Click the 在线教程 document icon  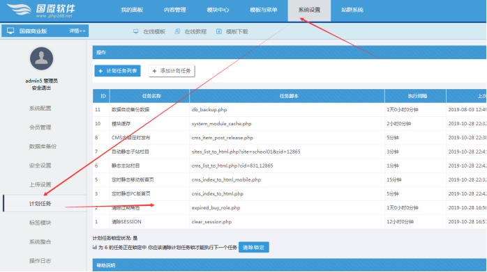177,31
